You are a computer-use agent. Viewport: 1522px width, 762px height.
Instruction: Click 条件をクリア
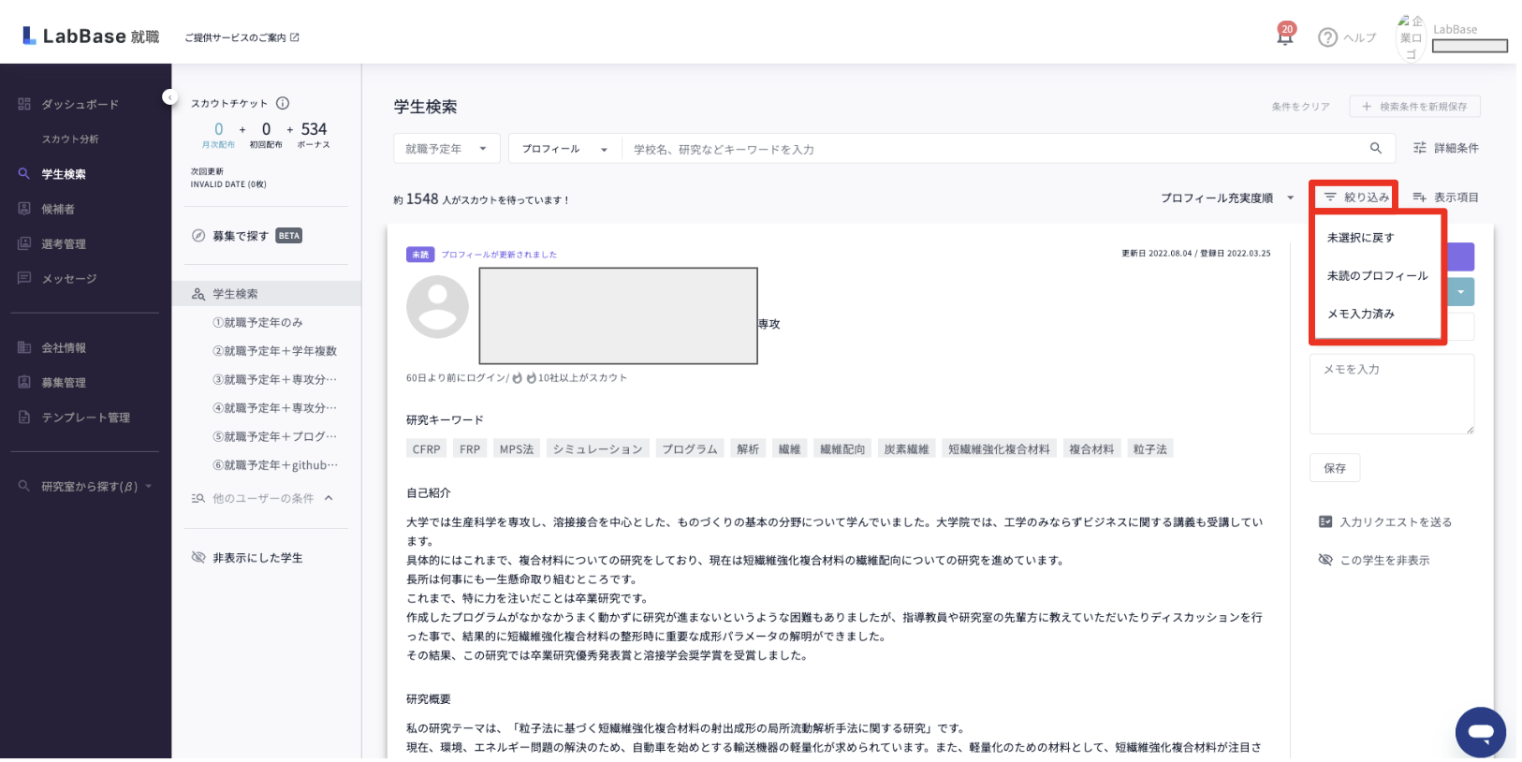pyautogui.click(x=1300, y=107)
